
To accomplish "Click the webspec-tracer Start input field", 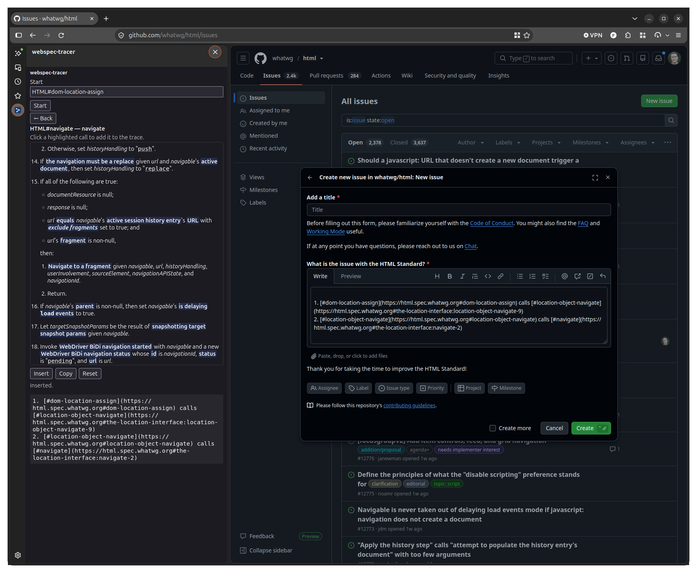I will [127, 92].
